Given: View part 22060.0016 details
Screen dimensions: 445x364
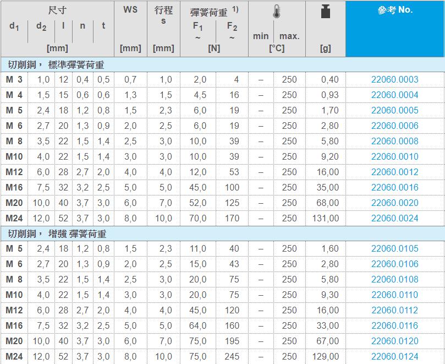Looking at the screenshot, I should (394, 187).
